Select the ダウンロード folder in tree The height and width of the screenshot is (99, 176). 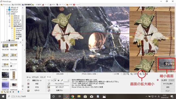14,8
